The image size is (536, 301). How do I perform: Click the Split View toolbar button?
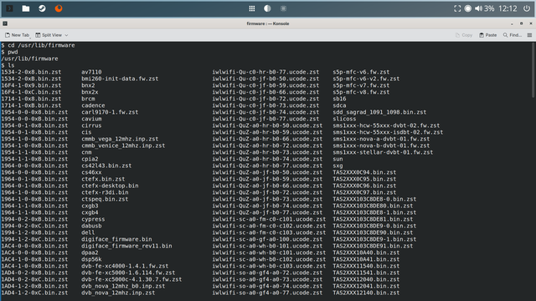49,35
